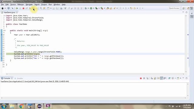Click the Windows Start button
This screenshot has height=109, width=194.
[x=4, y=106]
